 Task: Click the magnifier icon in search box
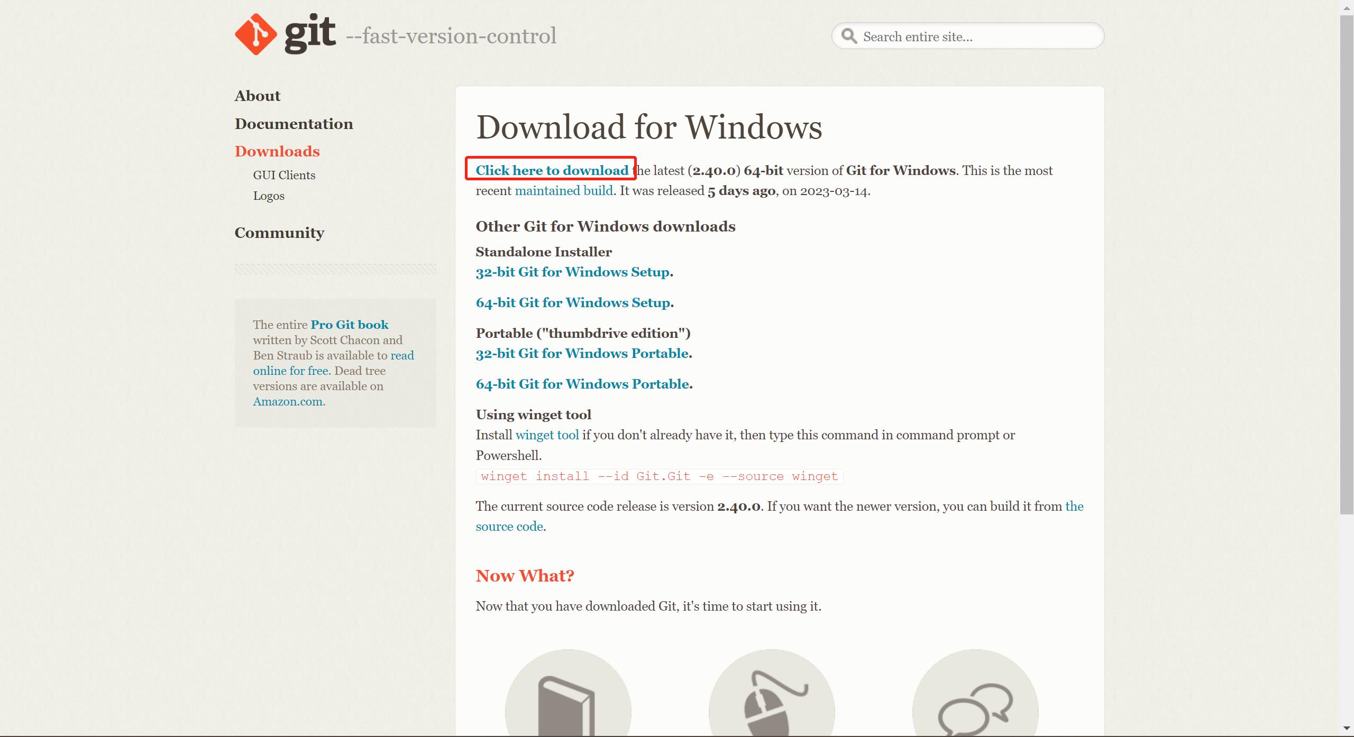[x=849, y=36]
